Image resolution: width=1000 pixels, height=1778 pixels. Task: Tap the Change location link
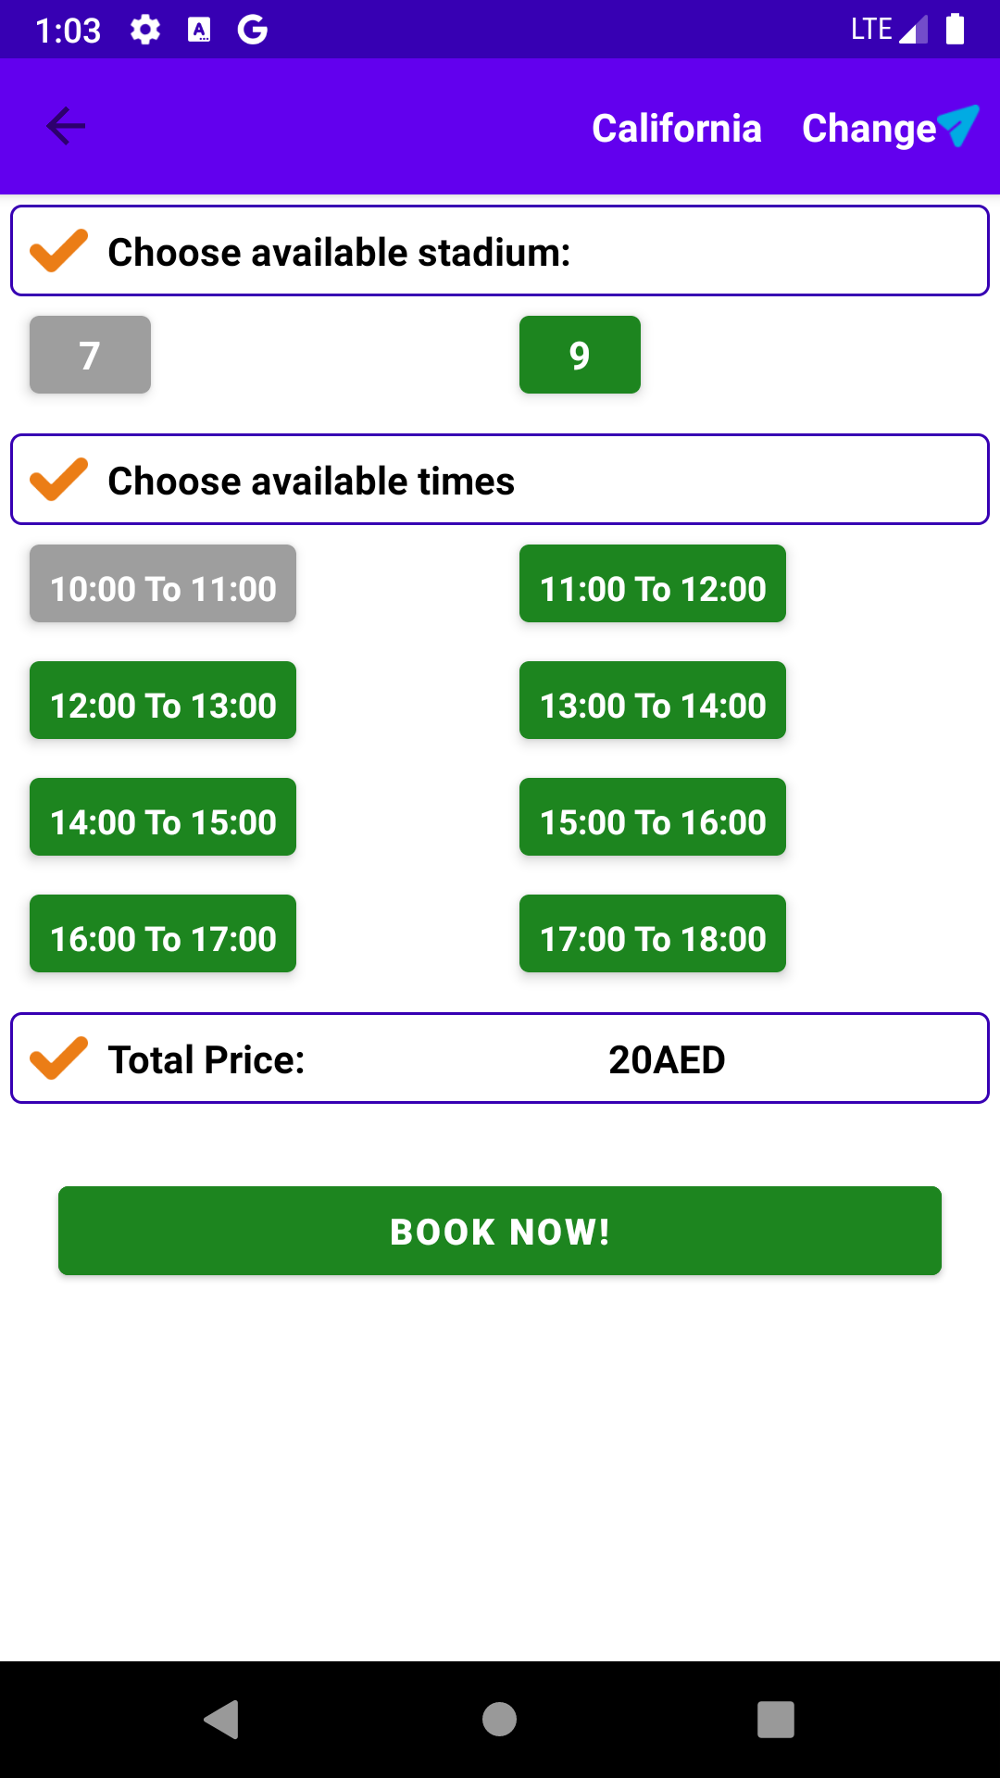point(869,129)
